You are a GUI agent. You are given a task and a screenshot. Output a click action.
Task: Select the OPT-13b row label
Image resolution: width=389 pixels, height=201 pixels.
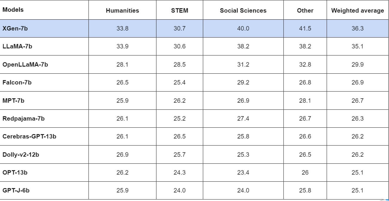(15, 173)
